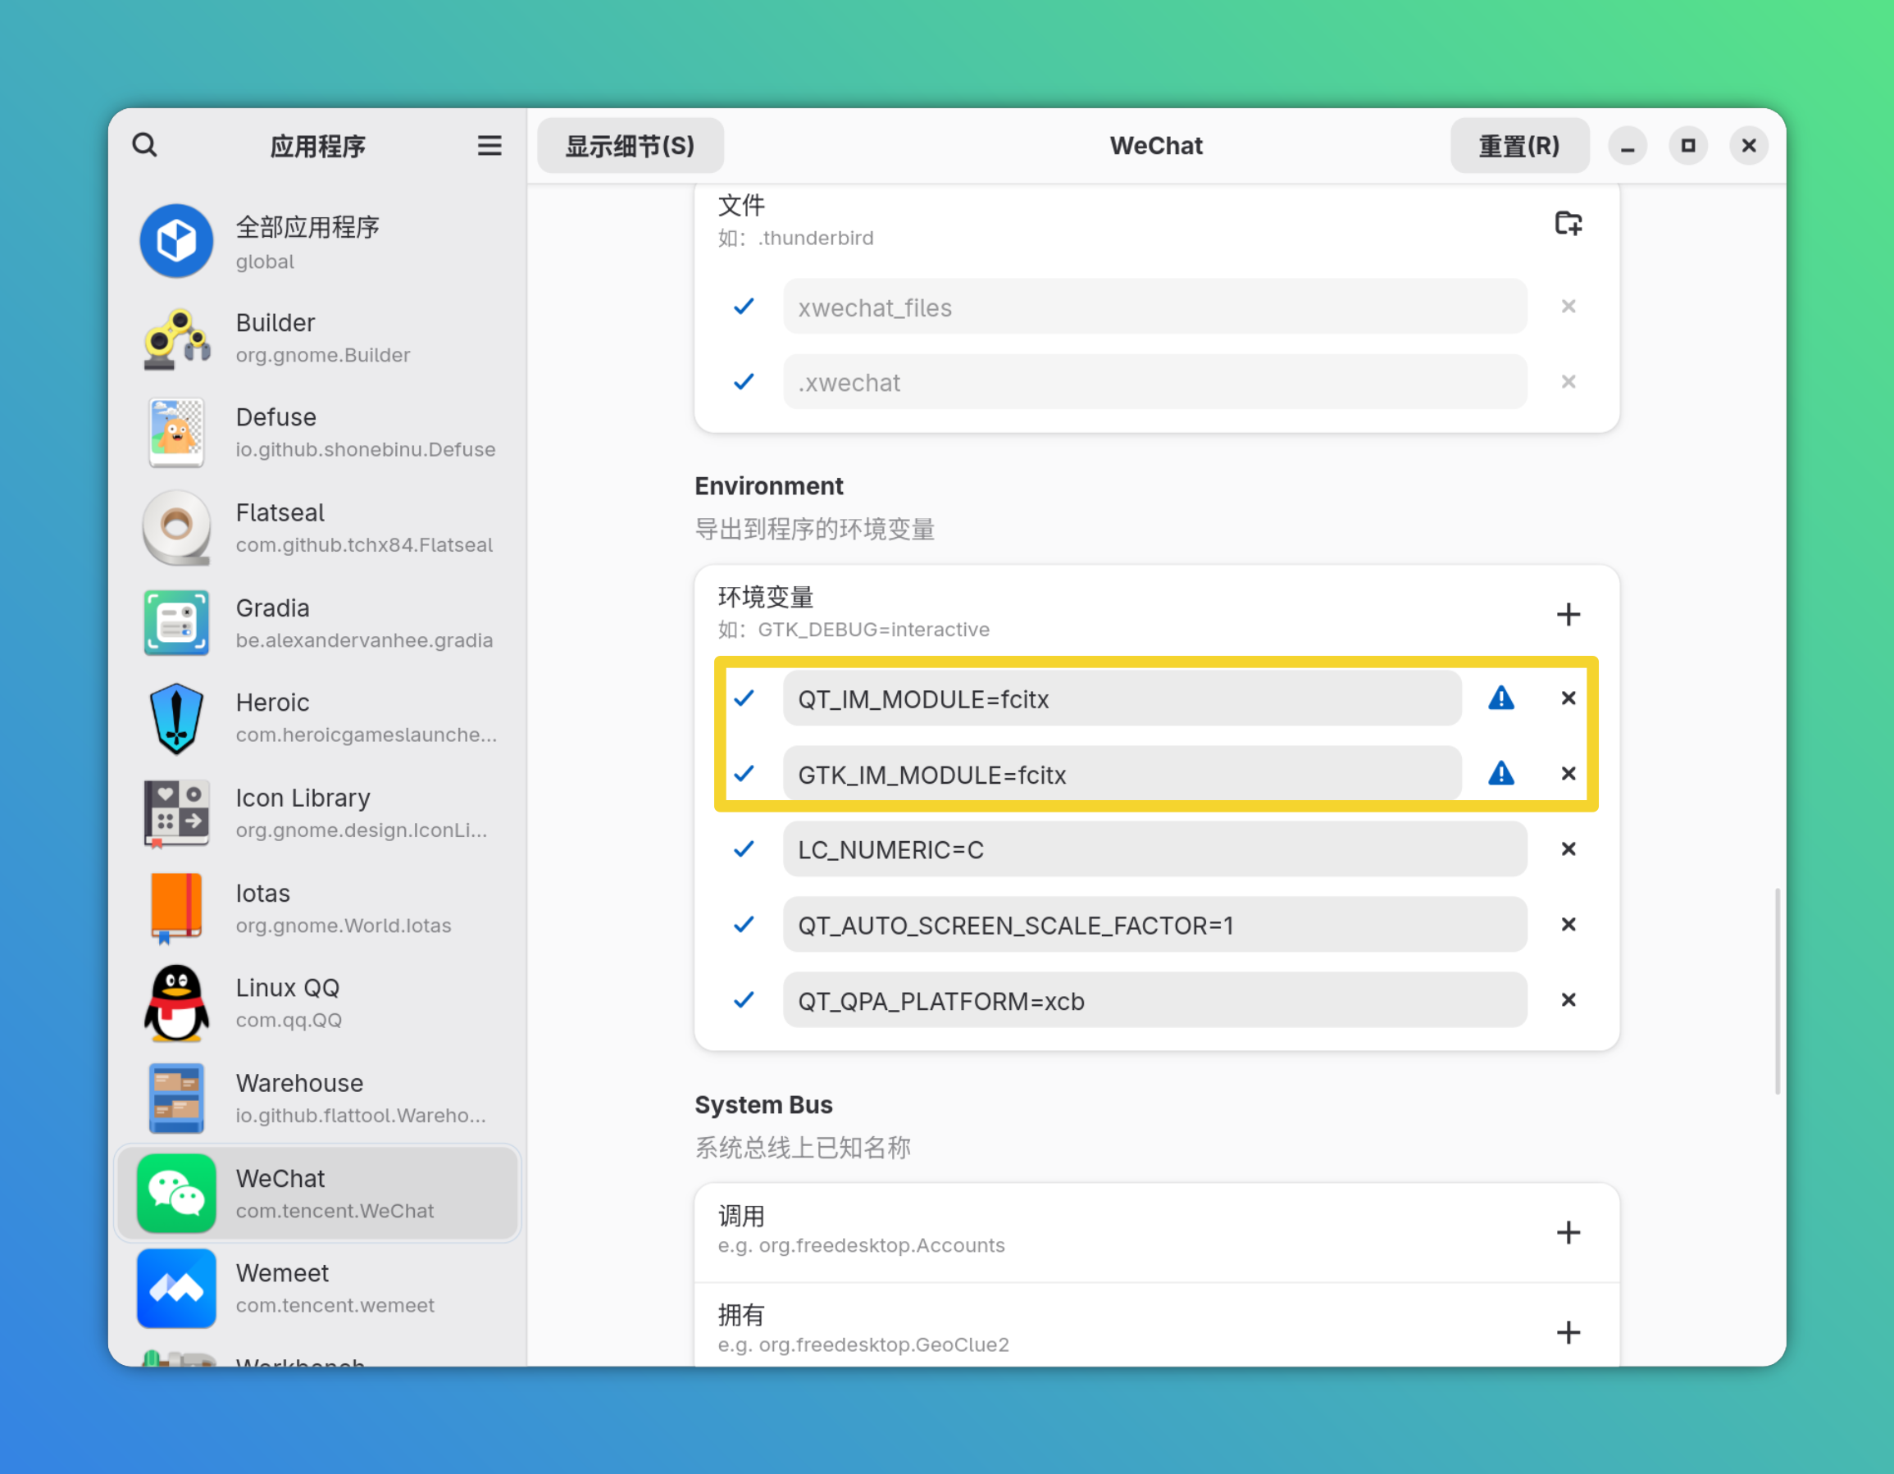Toggle the xwechat_files checkmark
The height and width of the screenshot is (1474, 1894).
coord(744,306)
